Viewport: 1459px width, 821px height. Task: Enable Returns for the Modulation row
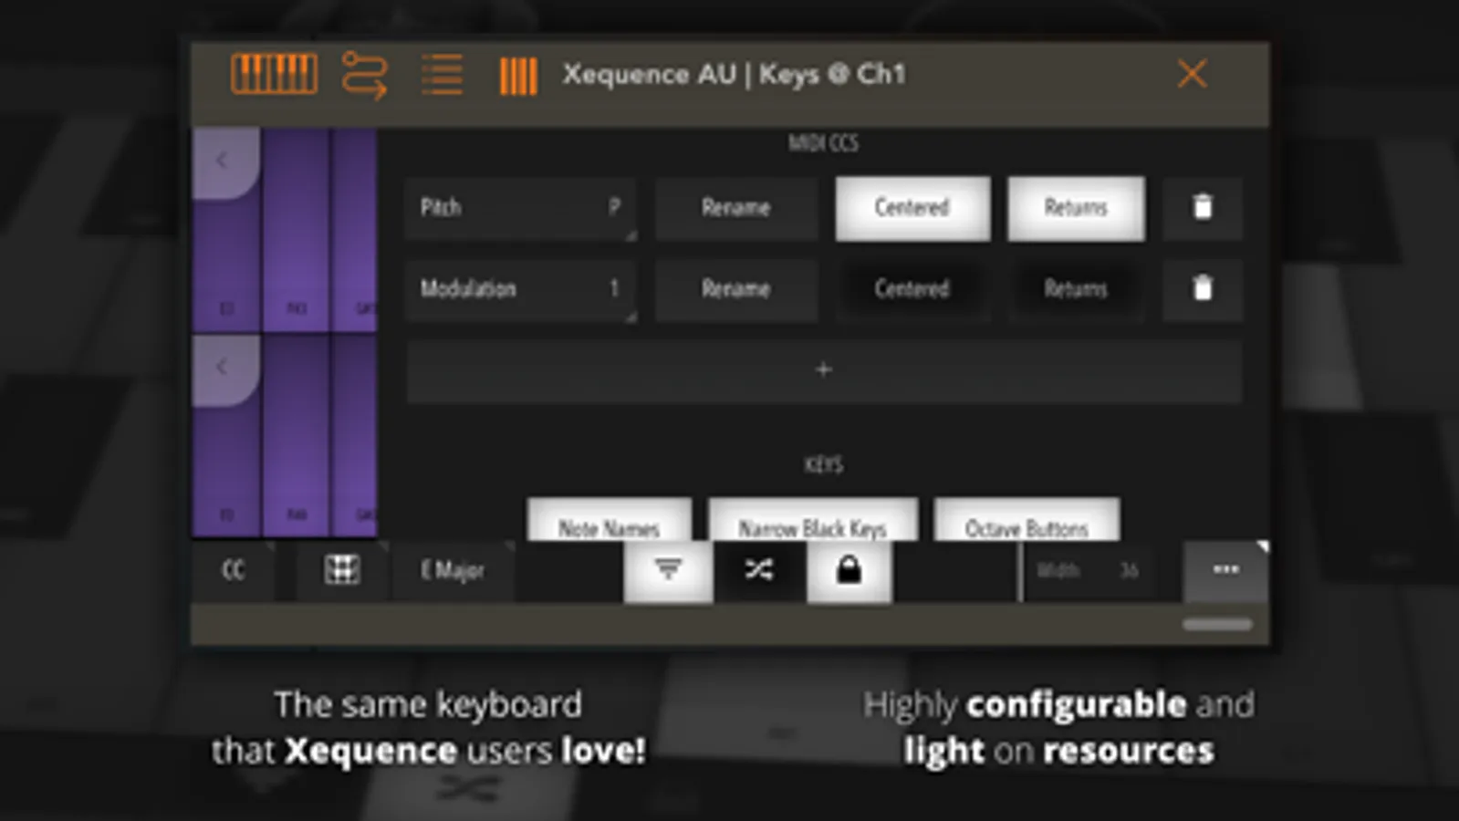coord(1076,289)
